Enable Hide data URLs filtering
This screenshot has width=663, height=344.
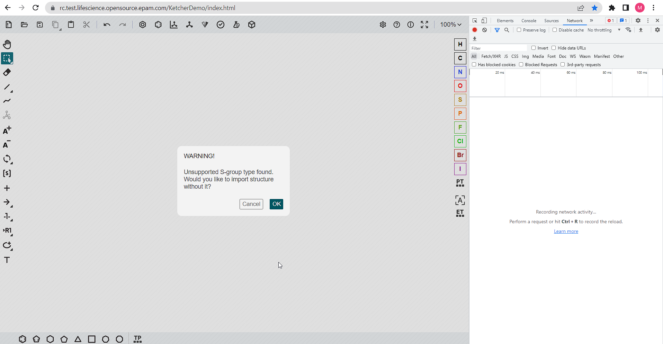(554, 48)
